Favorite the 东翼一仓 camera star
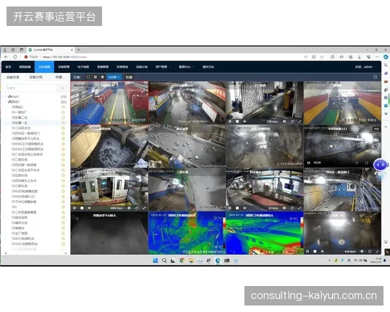This screenshot has height=312, width=390. (x=63, y=123)
